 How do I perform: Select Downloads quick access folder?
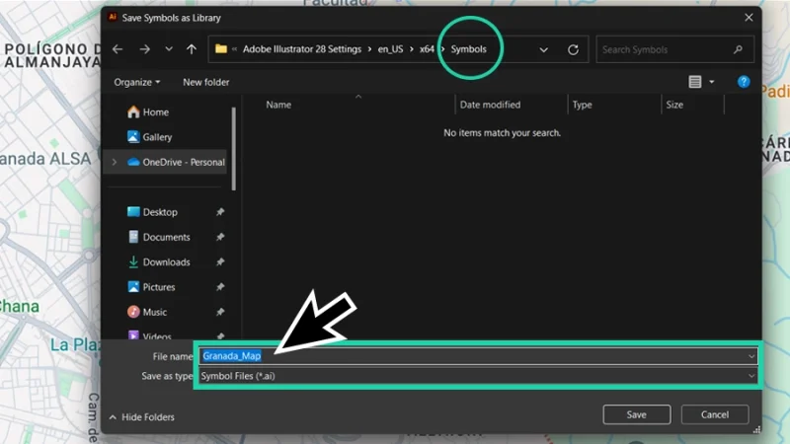(x=166, y=262)
